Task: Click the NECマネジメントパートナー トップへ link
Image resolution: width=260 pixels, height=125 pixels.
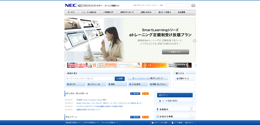Action: tap(145, 5)
